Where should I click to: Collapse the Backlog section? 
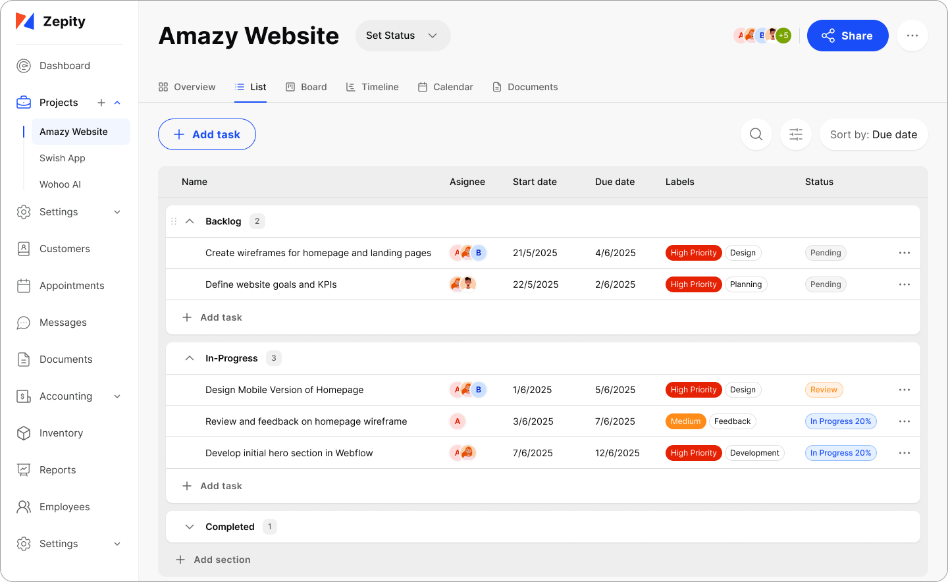pyautogui.click(x=190, y=221)
